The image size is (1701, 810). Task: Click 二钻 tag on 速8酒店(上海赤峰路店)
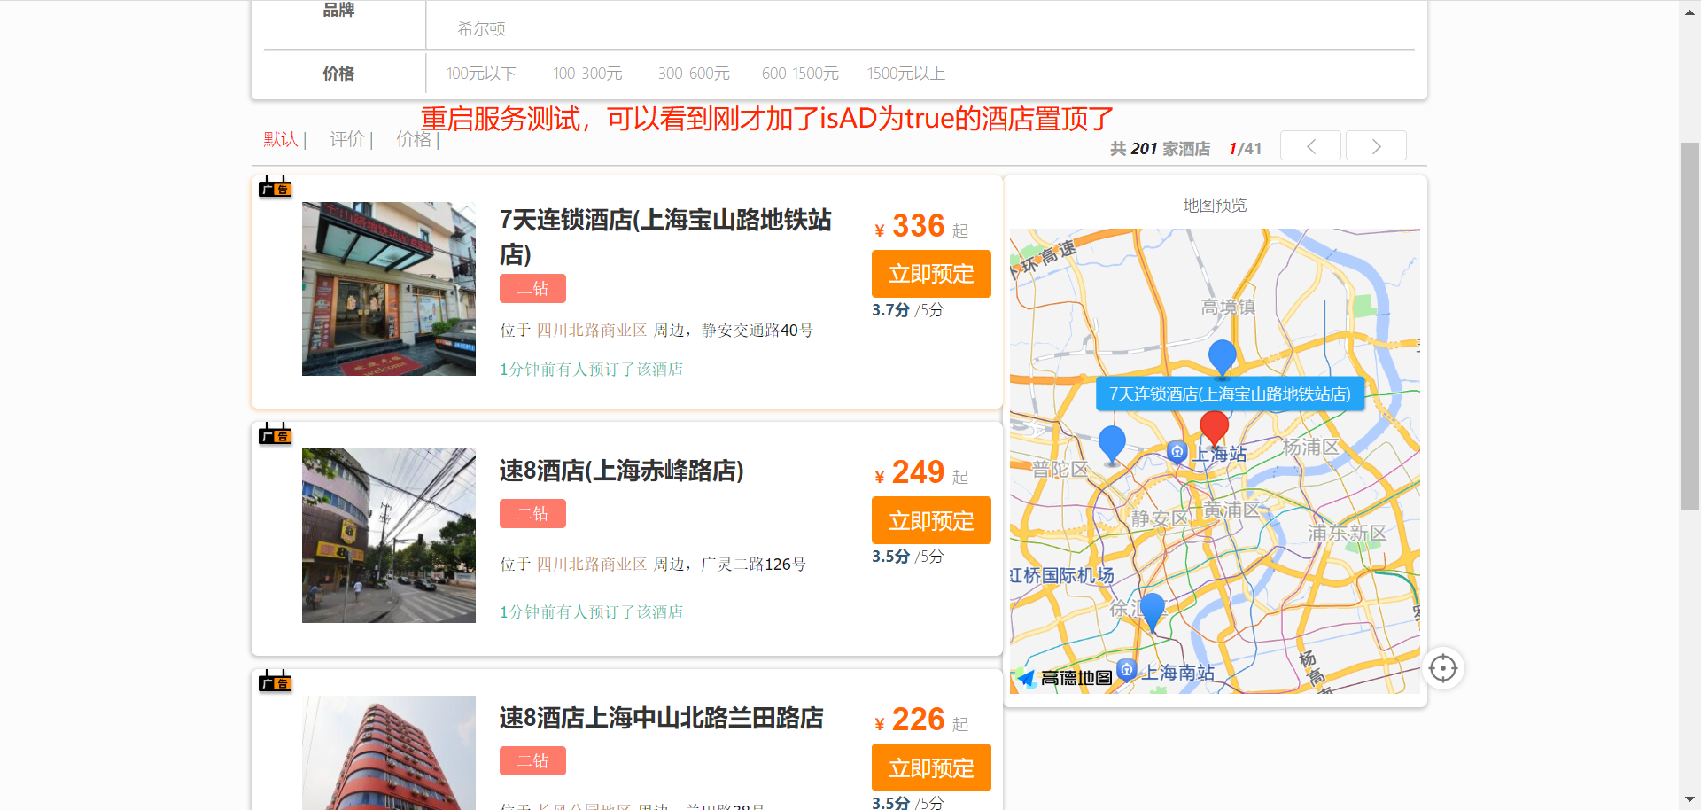(532, 514)
